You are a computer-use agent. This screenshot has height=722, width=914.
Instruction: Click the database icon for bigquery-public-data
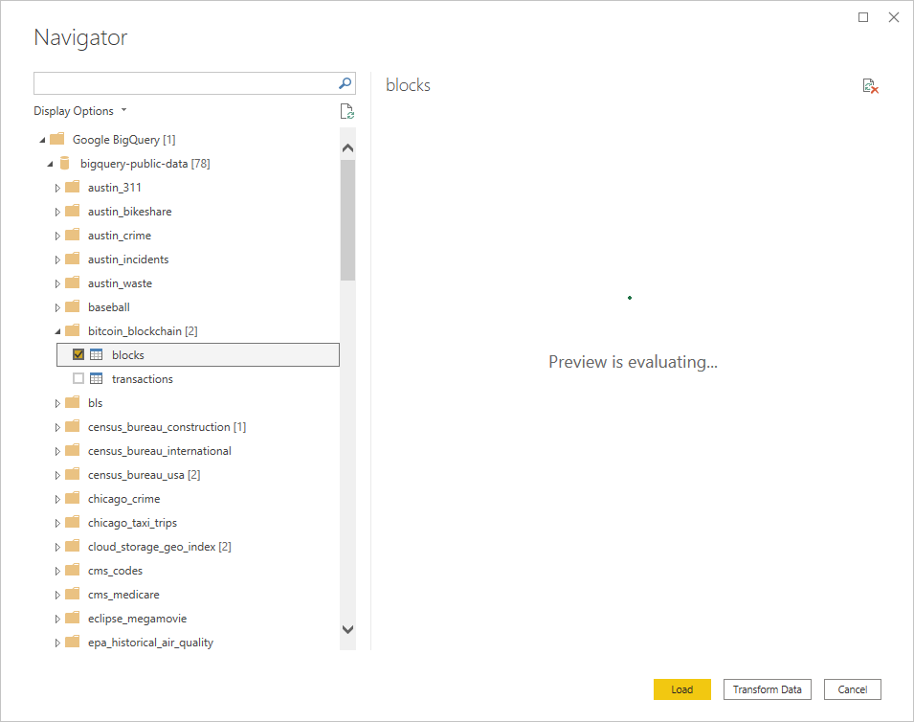[x=64, y=163]
